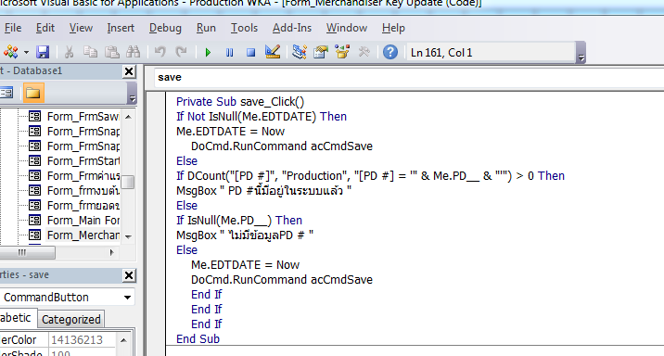Click the 'If IsNull(Me.PD__) Then' line
The width and height of the screenshot is (664, 356).
click(x=239, y=220)
